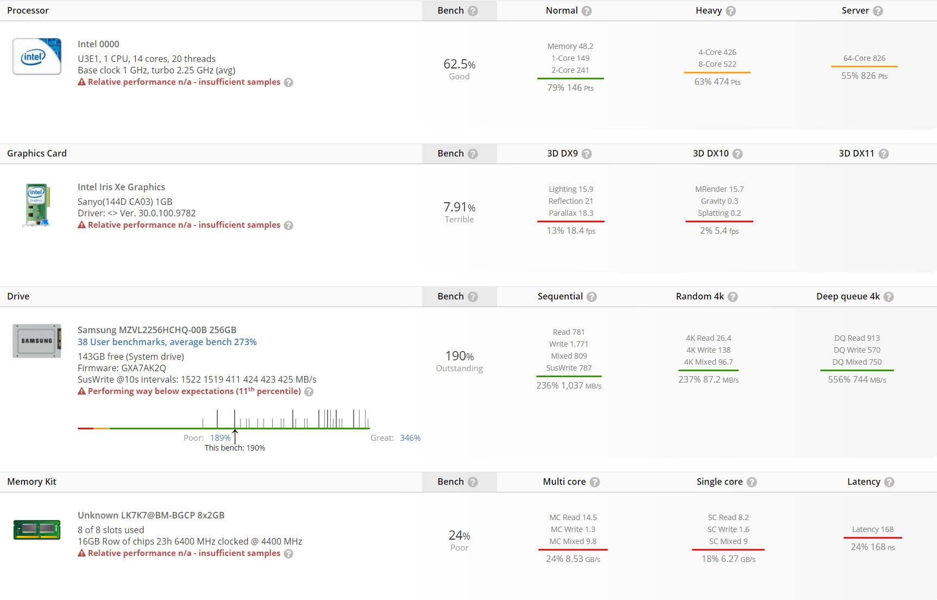Image resolution: width=937 pixels, height=600 pixels.
Task: Click the Intel processor logo thumbnail
Action: pyautogui.click(x=37, y=57)
